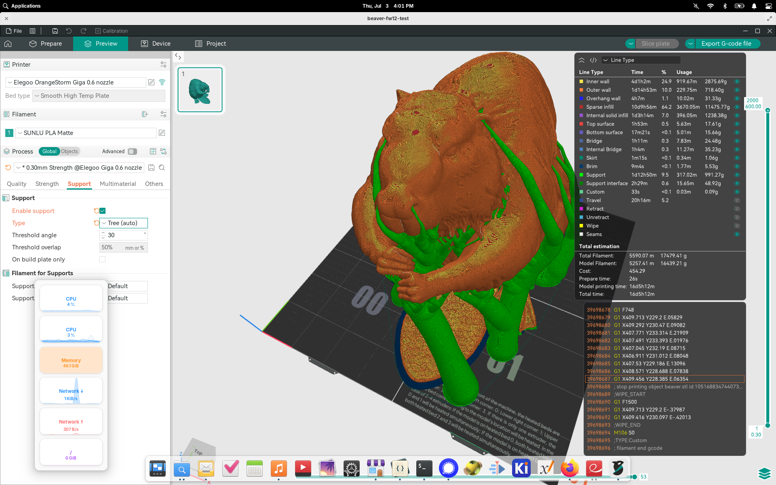Select the Global process scope
The image size is (776, 485).
pyautogui.click(x=49, y=152)
